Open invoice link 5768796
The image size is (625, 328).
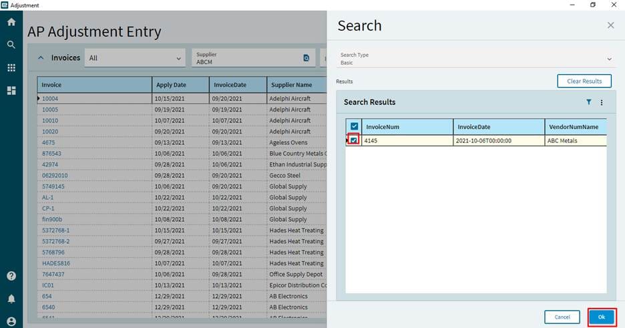(x=53, y=253)
